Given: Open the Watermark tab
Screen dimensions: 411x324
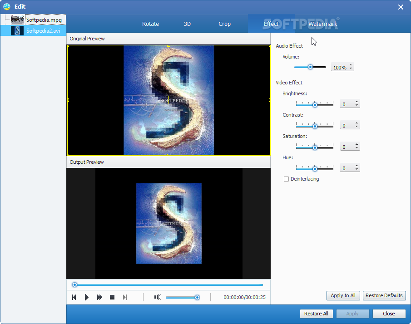Looking at the screenshot, I should 322,24.
